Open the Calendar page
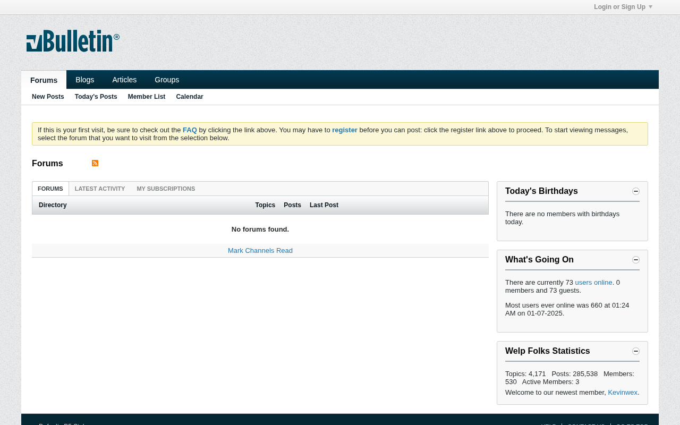The width and height of the screenshot is (680, 425). [190, 97]
